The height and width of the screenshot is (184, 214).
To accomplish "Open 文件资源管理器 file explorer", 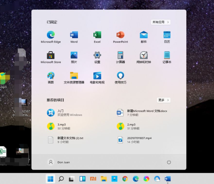I will (74, 77).
